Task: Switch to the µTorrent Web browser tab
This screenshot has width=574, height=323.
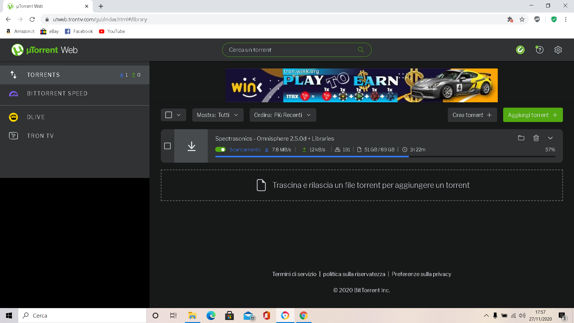Action: [48, 6]
